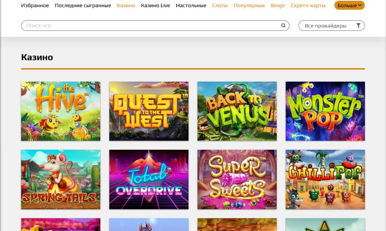
Task: Open the Super Sweets game
Action: pos(237,179)
